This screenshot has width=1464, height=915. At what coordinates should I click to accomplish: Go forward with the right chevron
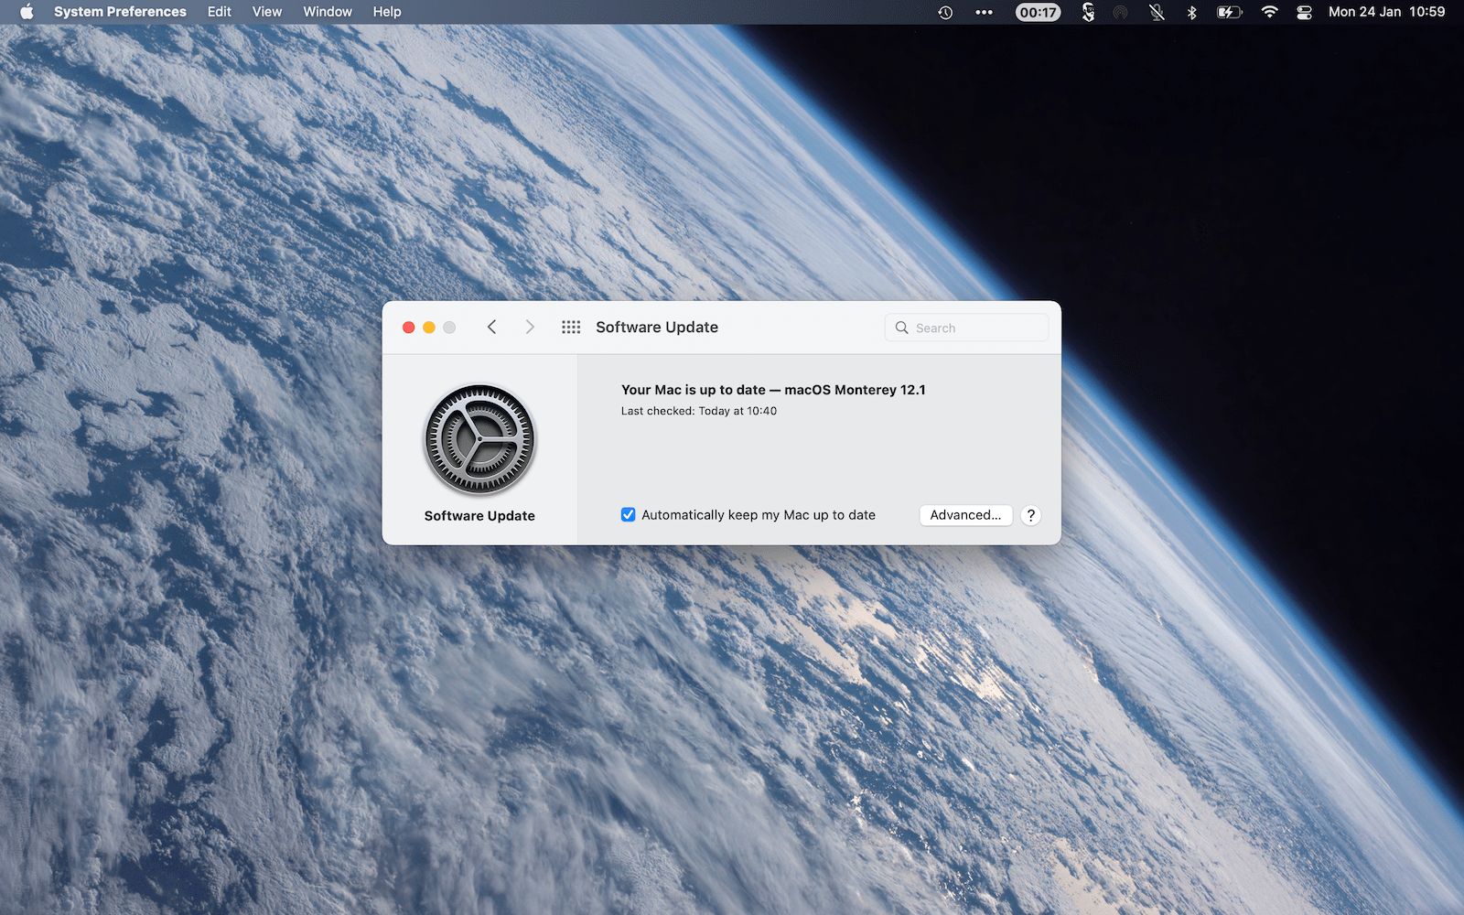click(x=530, y=327)
